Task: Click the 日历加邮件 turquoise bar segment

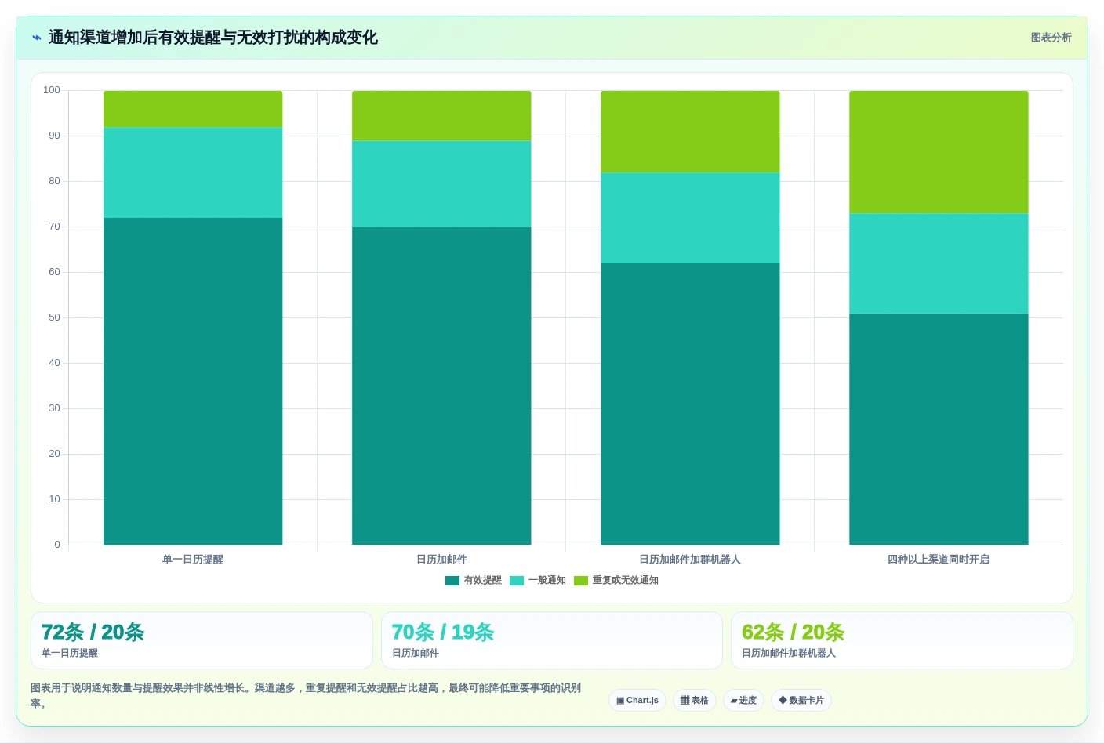Action: coord(441,184)
